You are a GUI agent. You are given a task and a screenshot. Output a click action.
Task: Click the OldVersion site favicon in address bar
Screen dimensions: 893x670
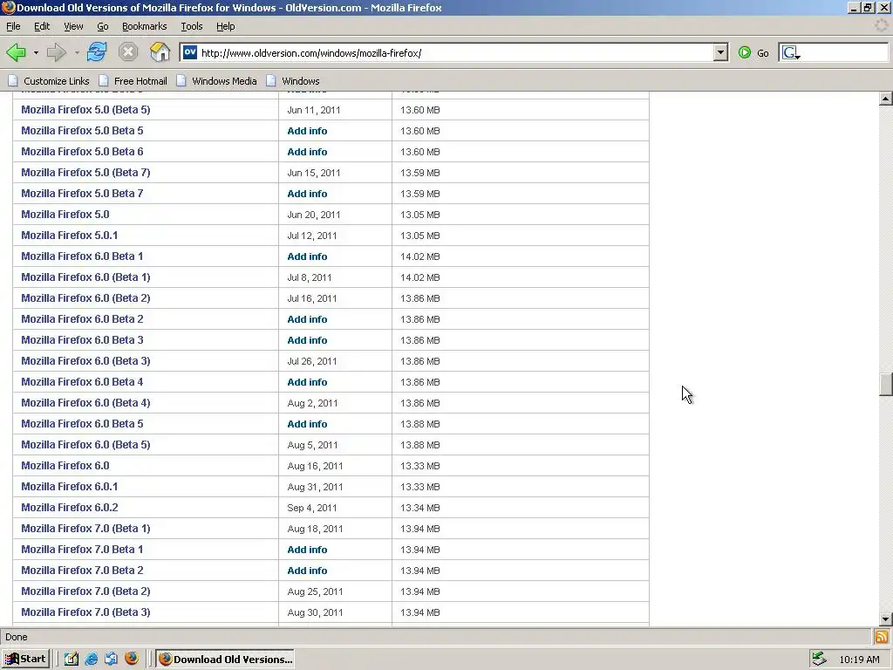click(x=189, y=52)
